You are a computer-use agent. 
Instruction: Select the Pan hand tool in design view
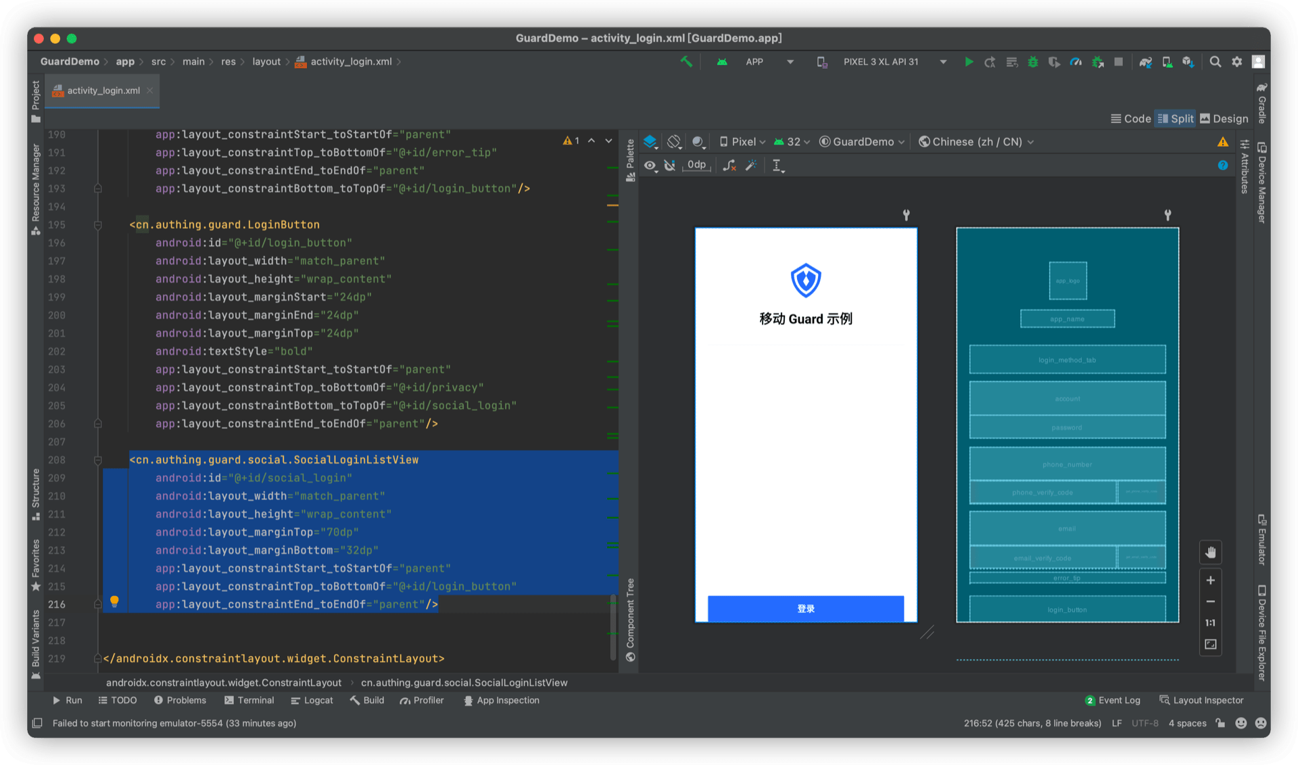click(1210, 553)
